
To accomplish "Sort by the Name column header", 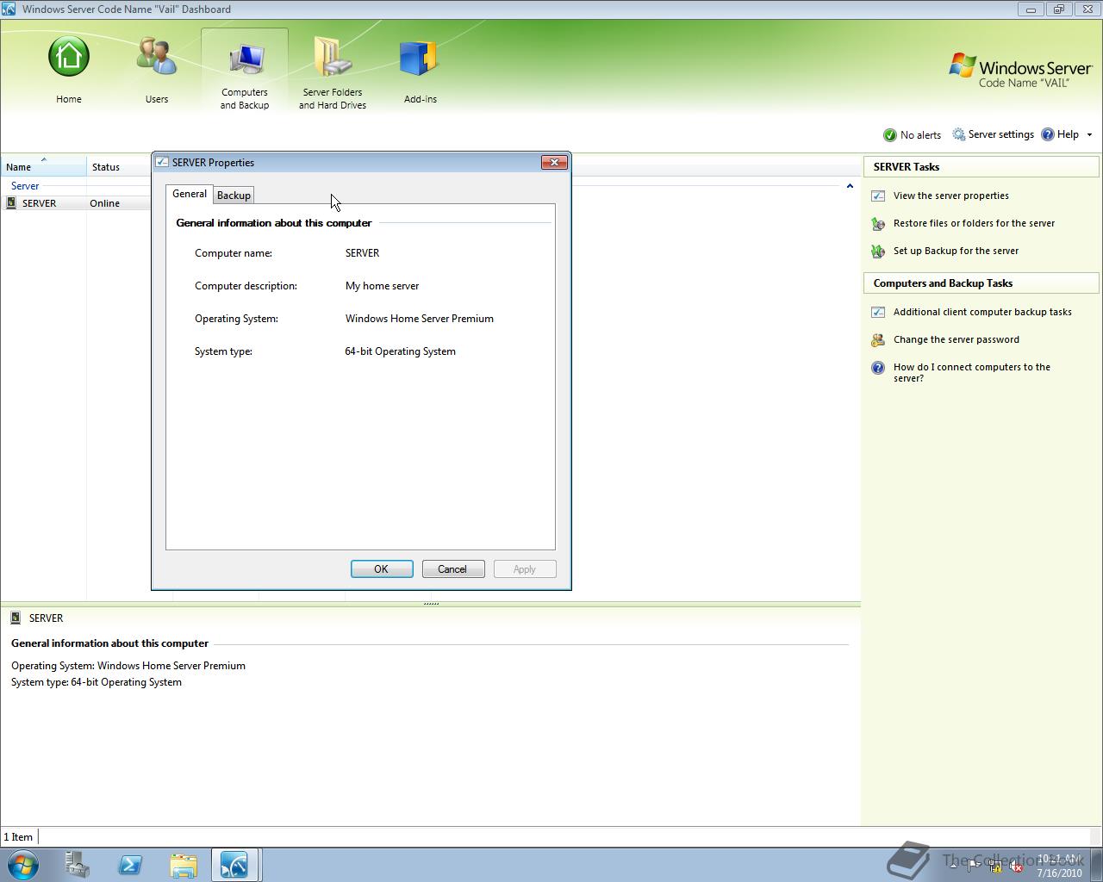I will click(43, 166).
